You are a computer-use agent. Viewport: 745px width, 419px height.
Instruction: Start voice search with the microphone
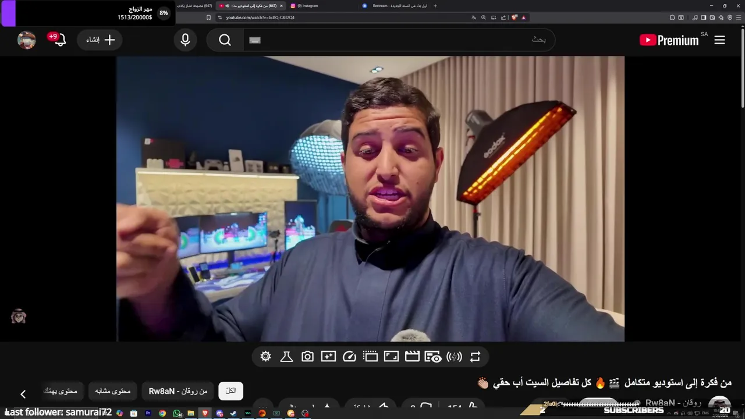(x=185, y=40)
